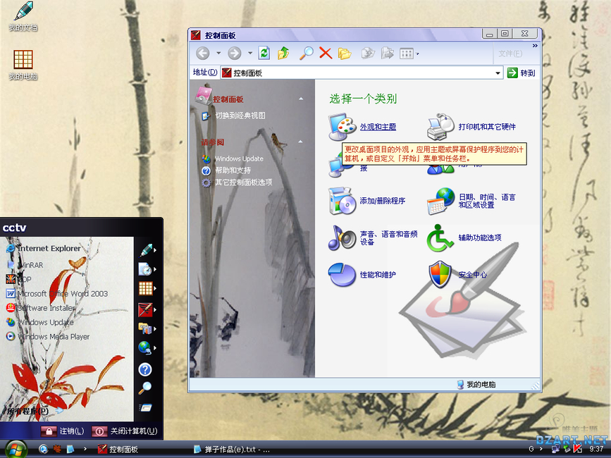Click the 性能和维护 pie chart icon
Viewport: 611px width, 458px height.
(x=342, y=275)
